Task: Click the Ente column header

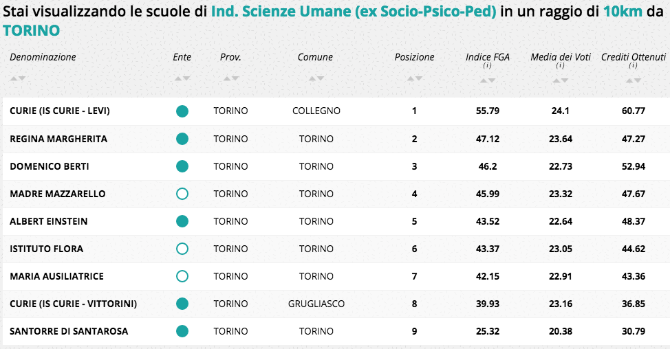Action: pos(182,57)
